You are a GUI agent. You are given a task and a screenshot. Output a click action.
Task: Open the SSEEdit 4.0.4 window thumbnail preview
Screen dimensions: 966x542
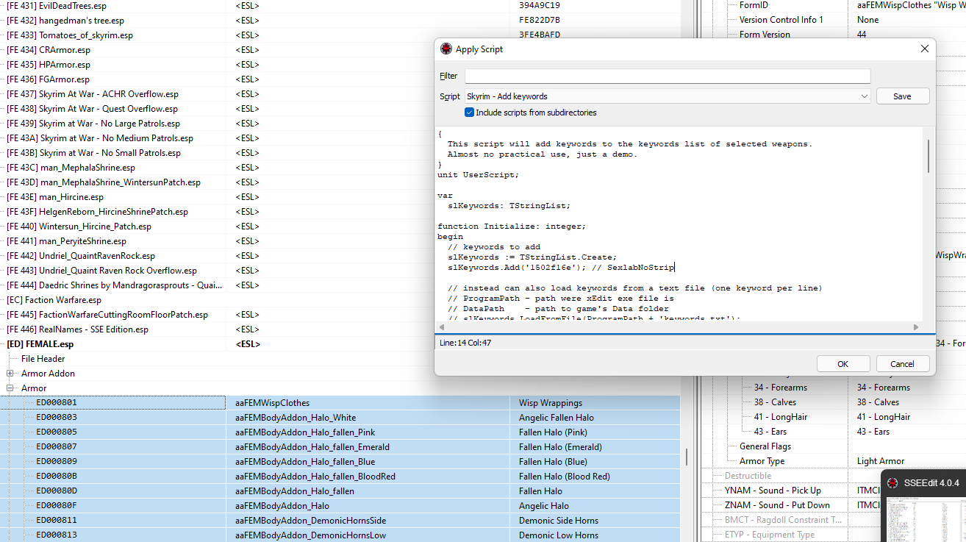click(x=923, y=521)
